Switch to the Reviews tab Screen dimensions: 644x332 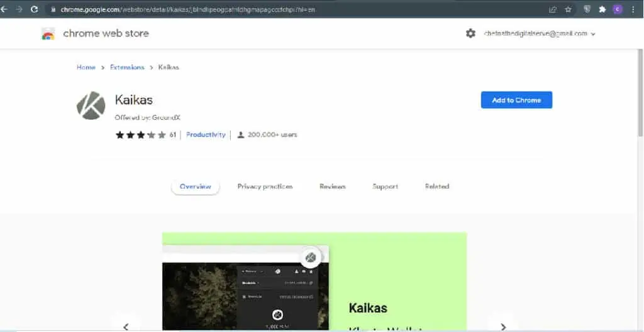[x=333, y=186]
